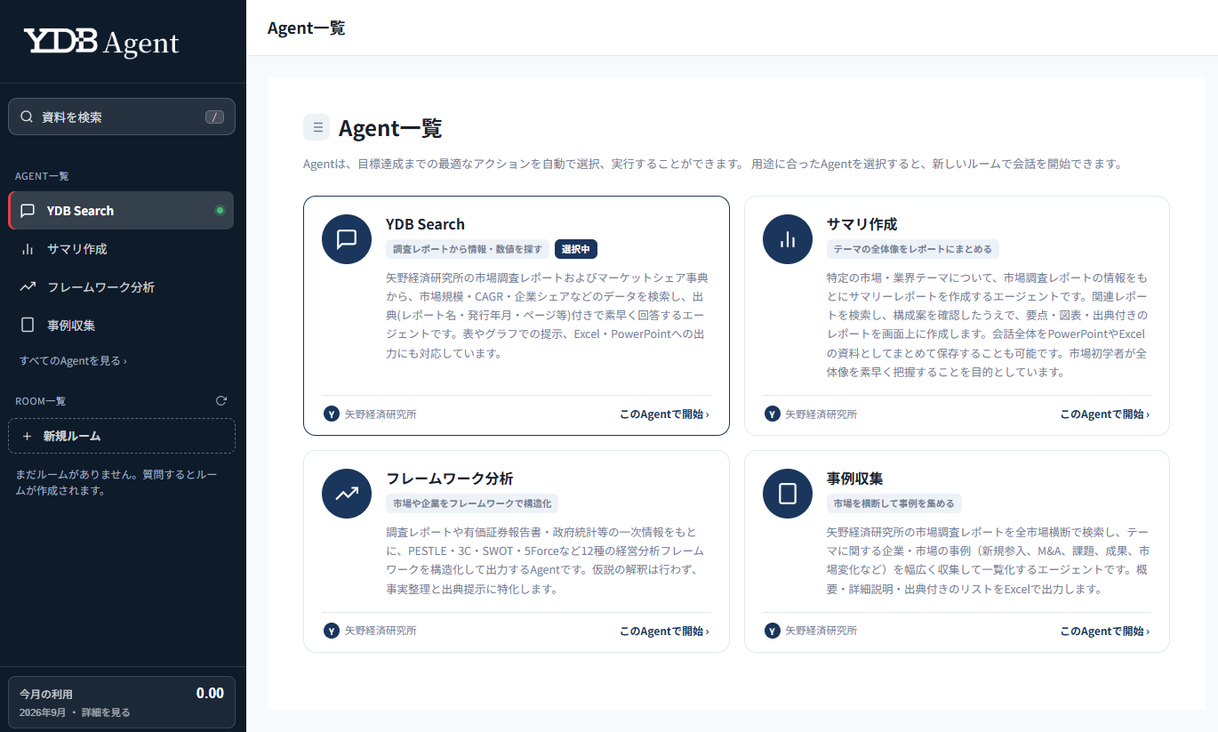This screenshot has width=1218, height=732.
Task: Click the フレームワーク分析 card trend icon
Action: tap(347, 494)
